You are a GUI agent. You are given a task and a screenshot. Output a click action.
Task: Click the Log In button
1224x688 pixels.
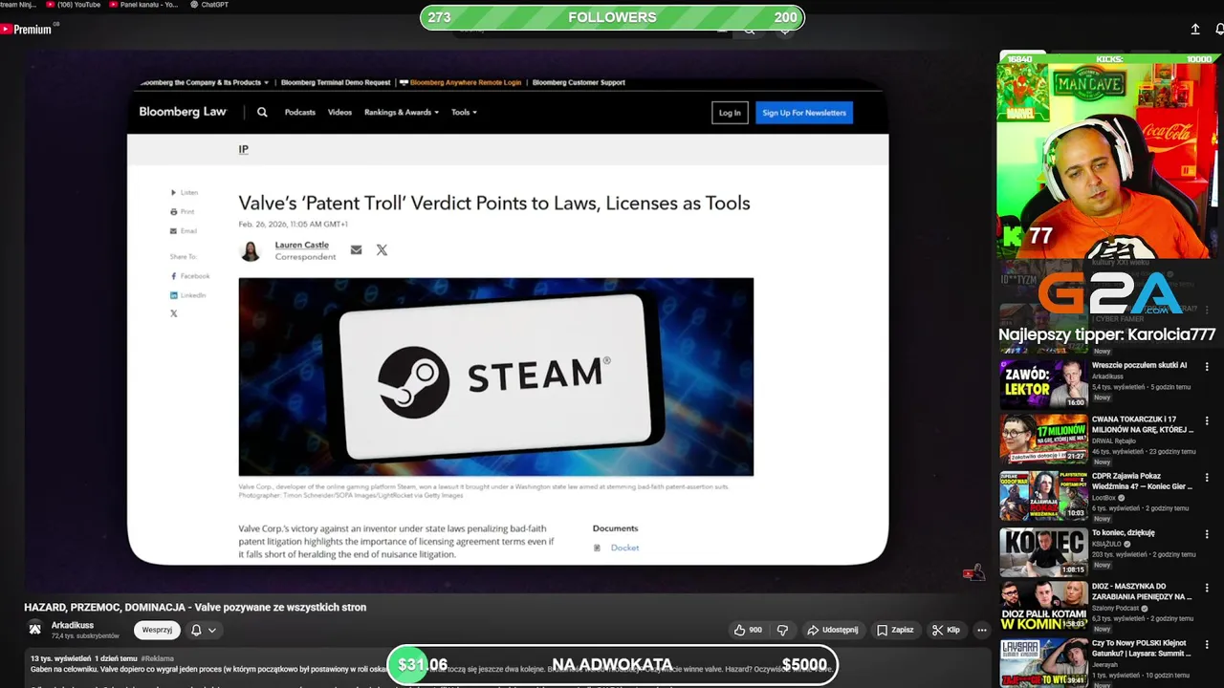(x=730, y=112)
